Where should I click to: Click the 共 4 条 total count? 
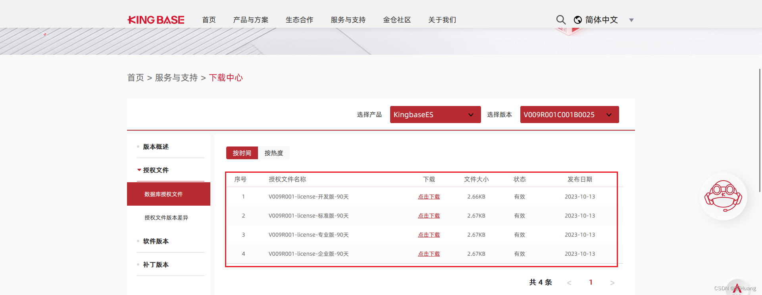(541, 282)
